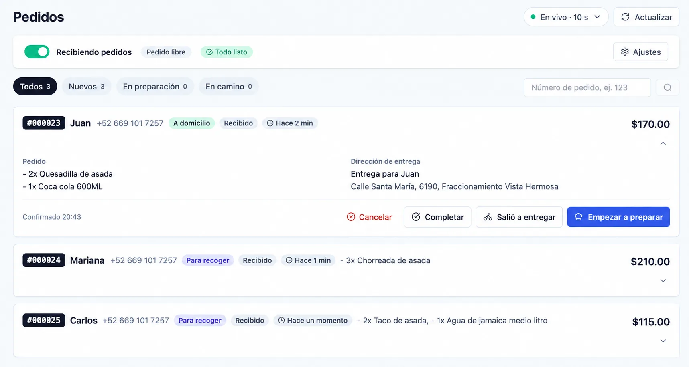Click the 1x Coca cola 600ML item
This screenshot has height=367, width=689.
pyautogui.click(x=63, y=186)
